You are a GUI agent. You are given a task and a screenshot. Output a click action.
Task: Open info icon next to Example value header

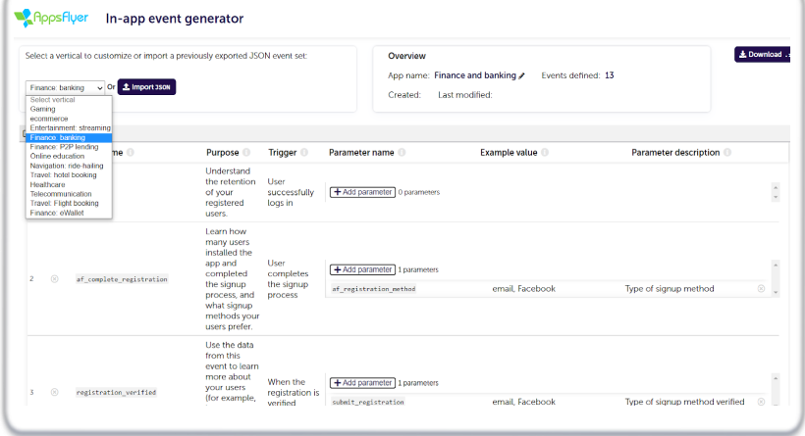point(545,152)
